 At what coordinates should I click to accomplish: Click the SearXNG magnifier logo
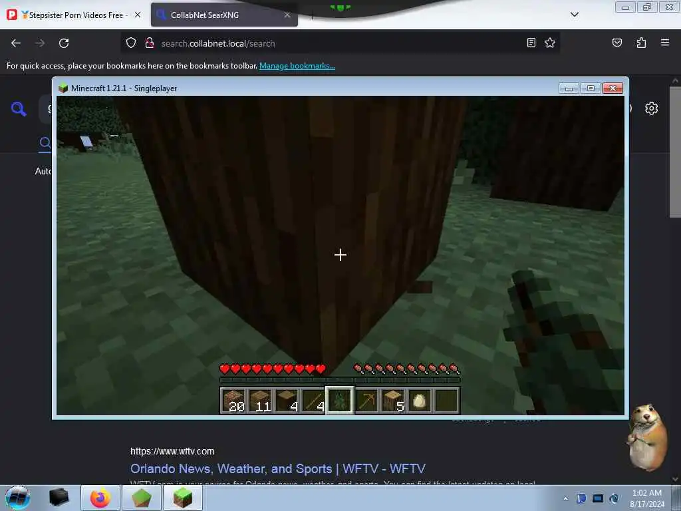pyautogui.click(x=19, y=108)
